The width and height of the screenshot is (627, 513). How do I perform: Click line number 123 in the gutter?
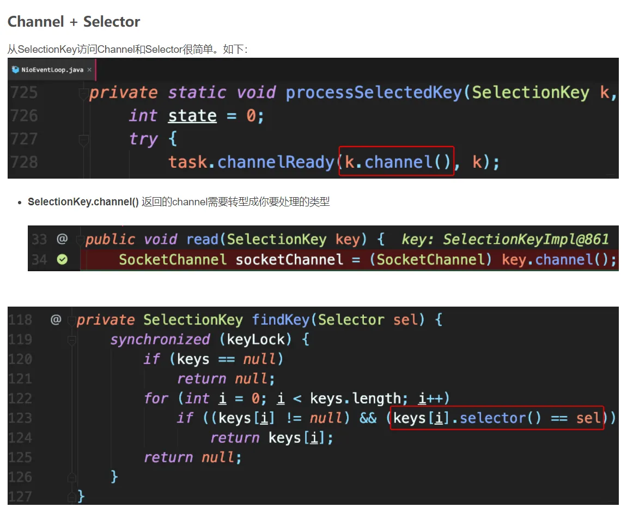(x=20, y=418)
